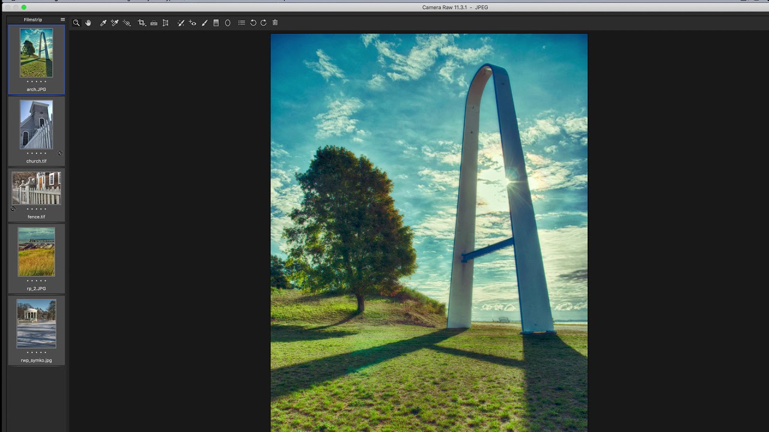
Task: Open the Camera Raw preferences list icon
Action: 242,23
